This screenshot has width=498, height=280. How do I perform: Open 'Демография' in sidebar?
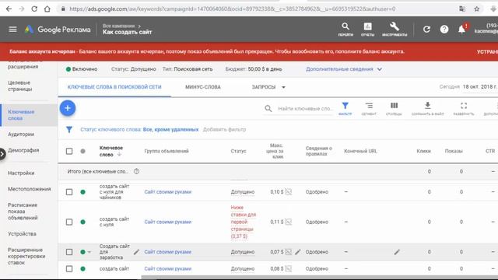(23, 150)
